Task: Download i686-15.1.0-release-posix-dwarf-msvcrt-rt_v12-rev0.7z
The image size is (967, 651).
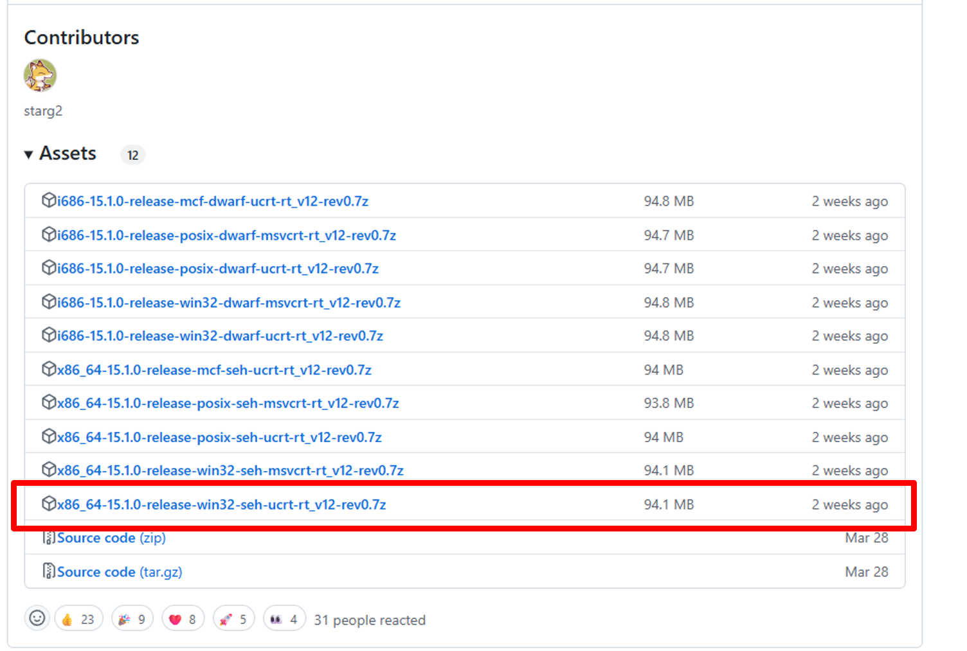Action: tap(226, 235)
